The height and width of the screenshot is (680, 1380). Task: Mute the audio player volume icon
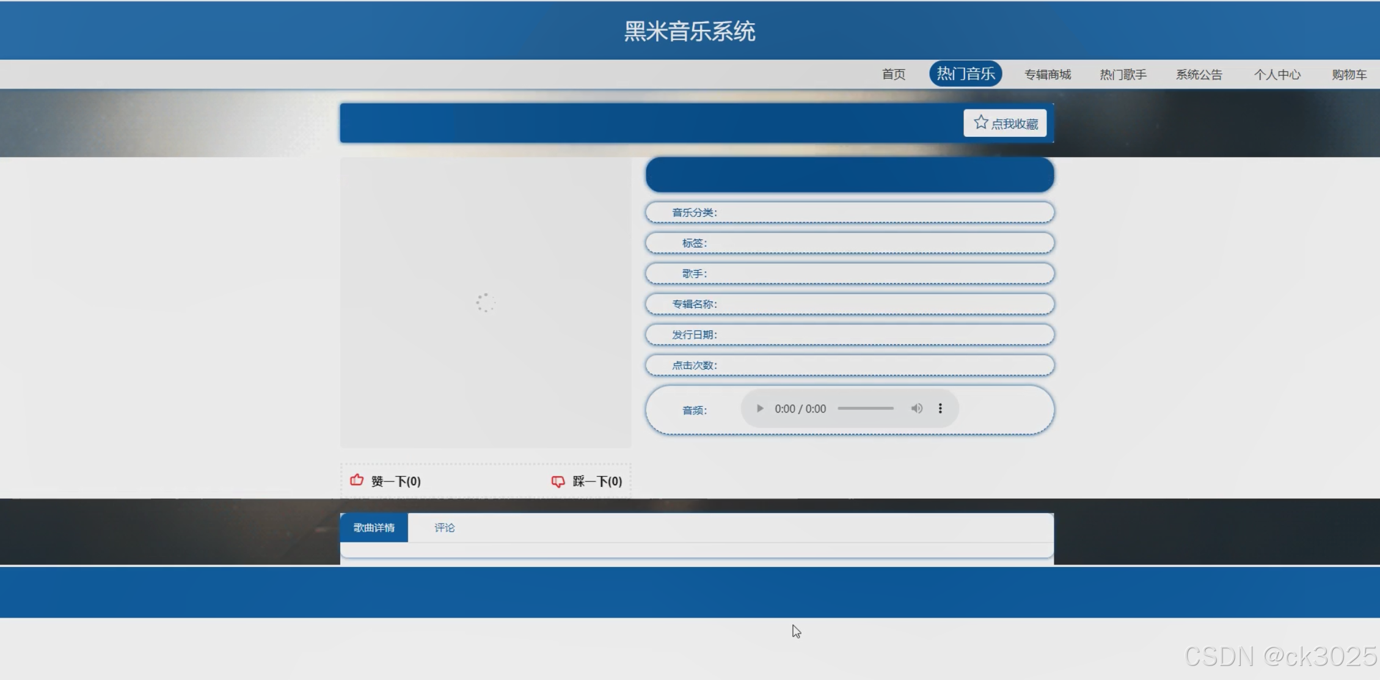916,408
